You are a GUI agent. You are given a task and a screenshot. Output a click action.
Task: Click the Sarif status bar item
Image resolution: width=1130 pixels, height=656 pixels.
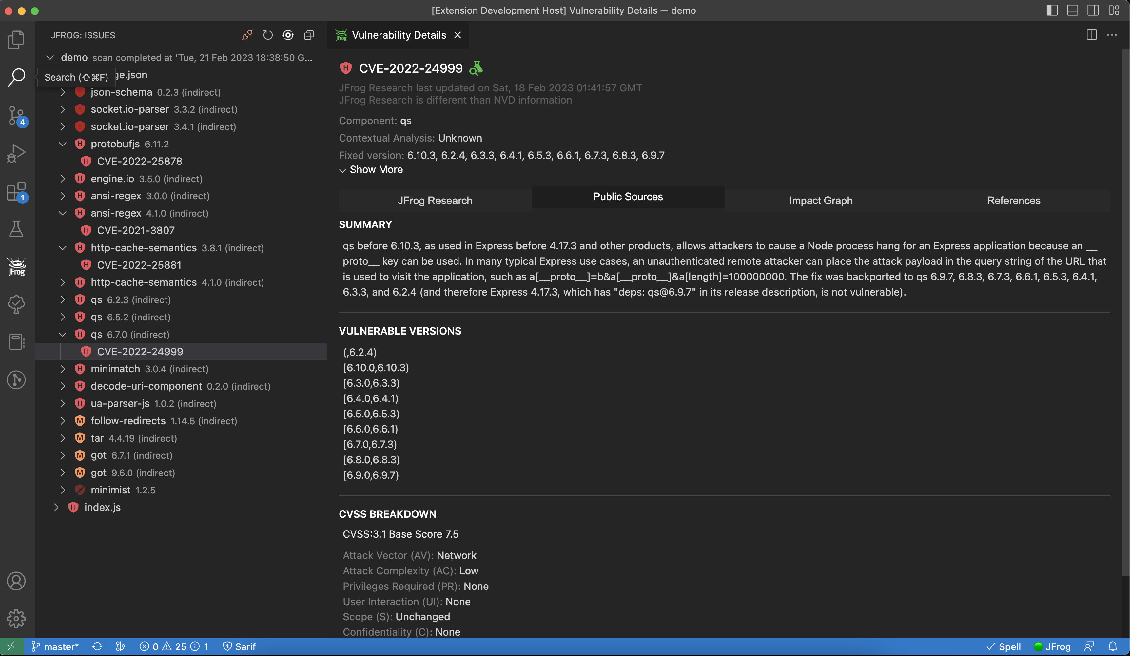point(240,646)
